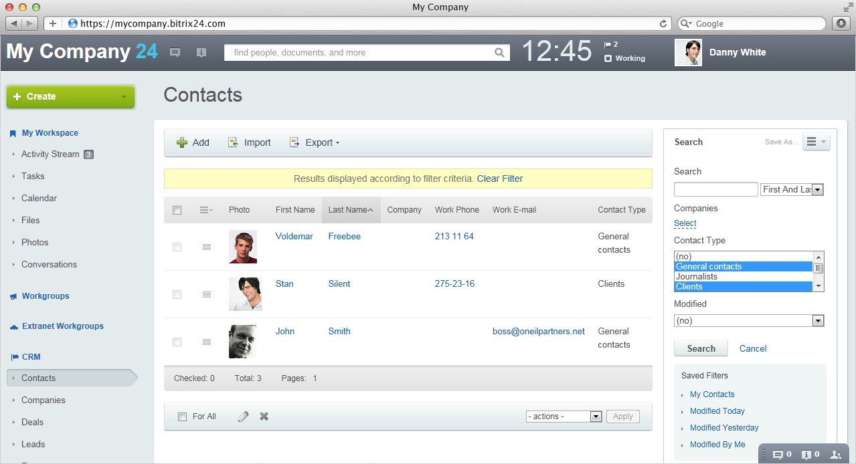Screen dimensions: 856x464
Task: Click the Apply button
Action: tap(623, 417)
